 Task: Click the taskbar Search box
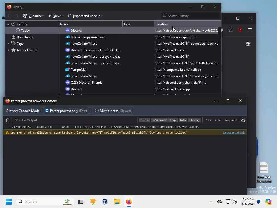[45, 201]
